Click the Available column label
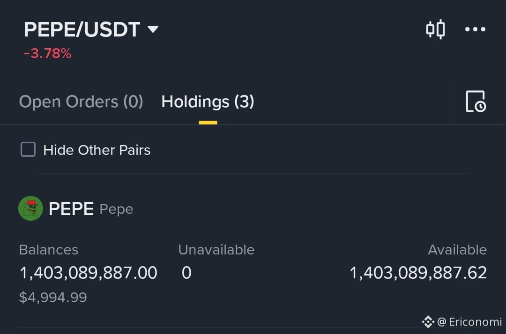This screenshot has width=506, height=334. pos(457,250)
